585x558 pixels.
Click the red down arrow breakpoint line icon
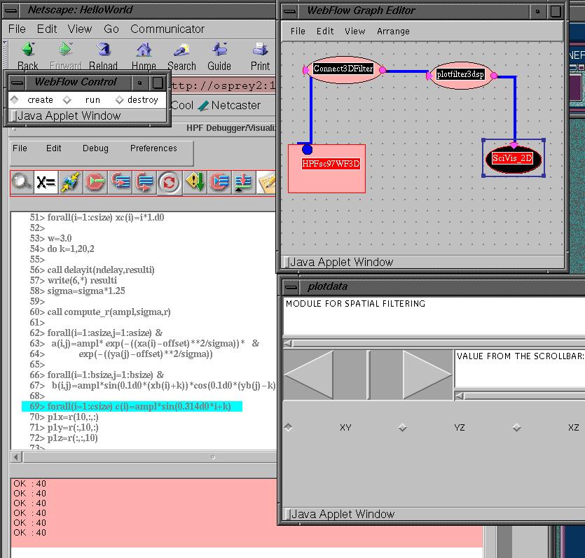pyautogui.click(x=243, y=182)
